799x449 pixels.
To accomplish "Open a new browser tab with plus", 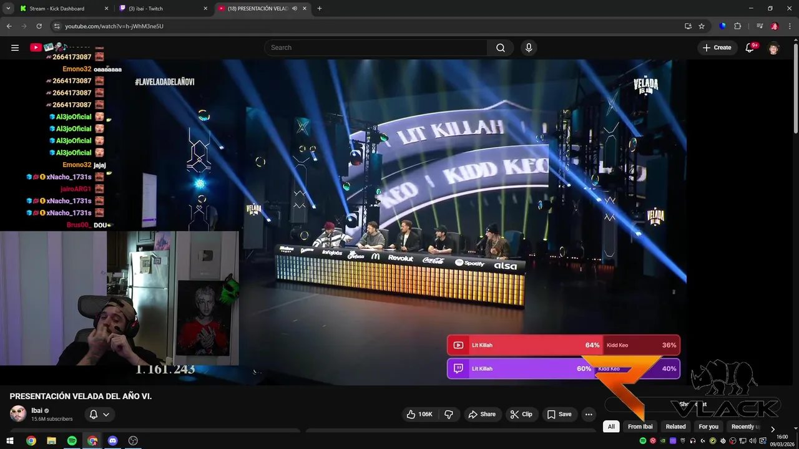I will (x=320, y=9).
